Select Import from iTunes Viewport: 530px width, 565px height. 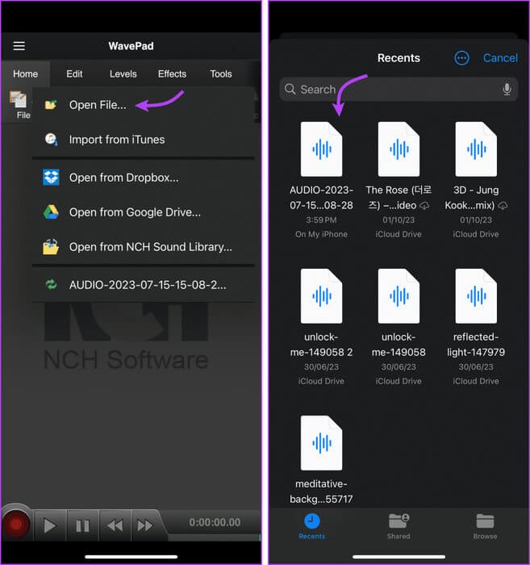coord(144,140)
